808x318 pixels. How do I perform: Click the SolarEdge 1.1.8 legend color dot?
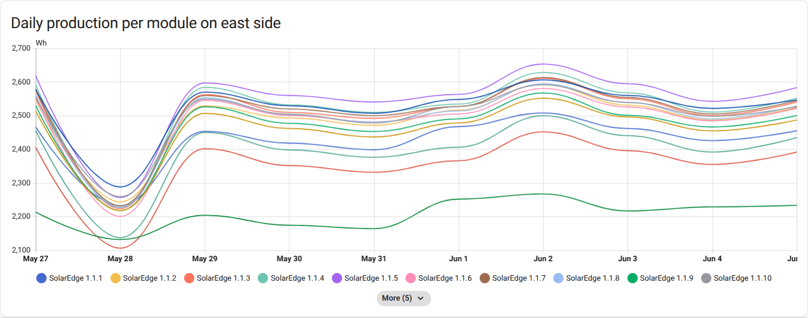(x=558, y=278)
